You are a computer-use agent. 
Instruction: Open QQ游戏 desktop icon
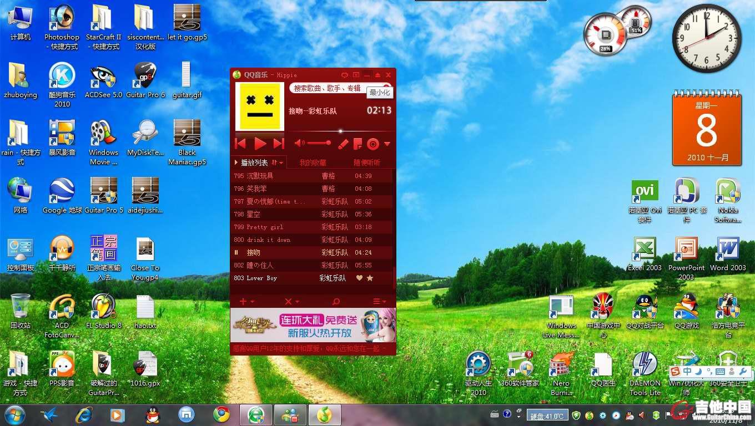686,312
